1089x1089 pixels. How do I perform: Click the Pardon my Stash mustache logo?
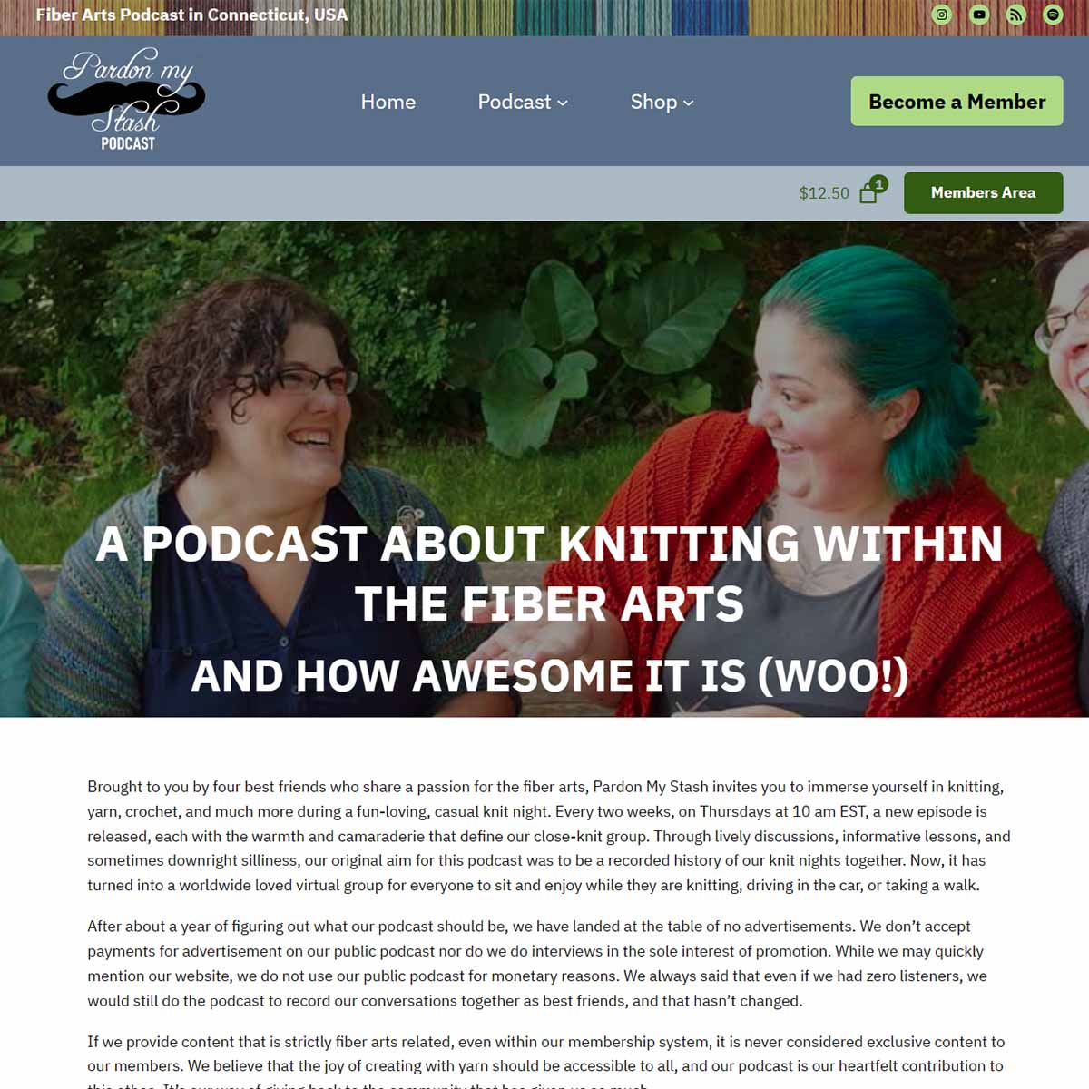(126, 100)
